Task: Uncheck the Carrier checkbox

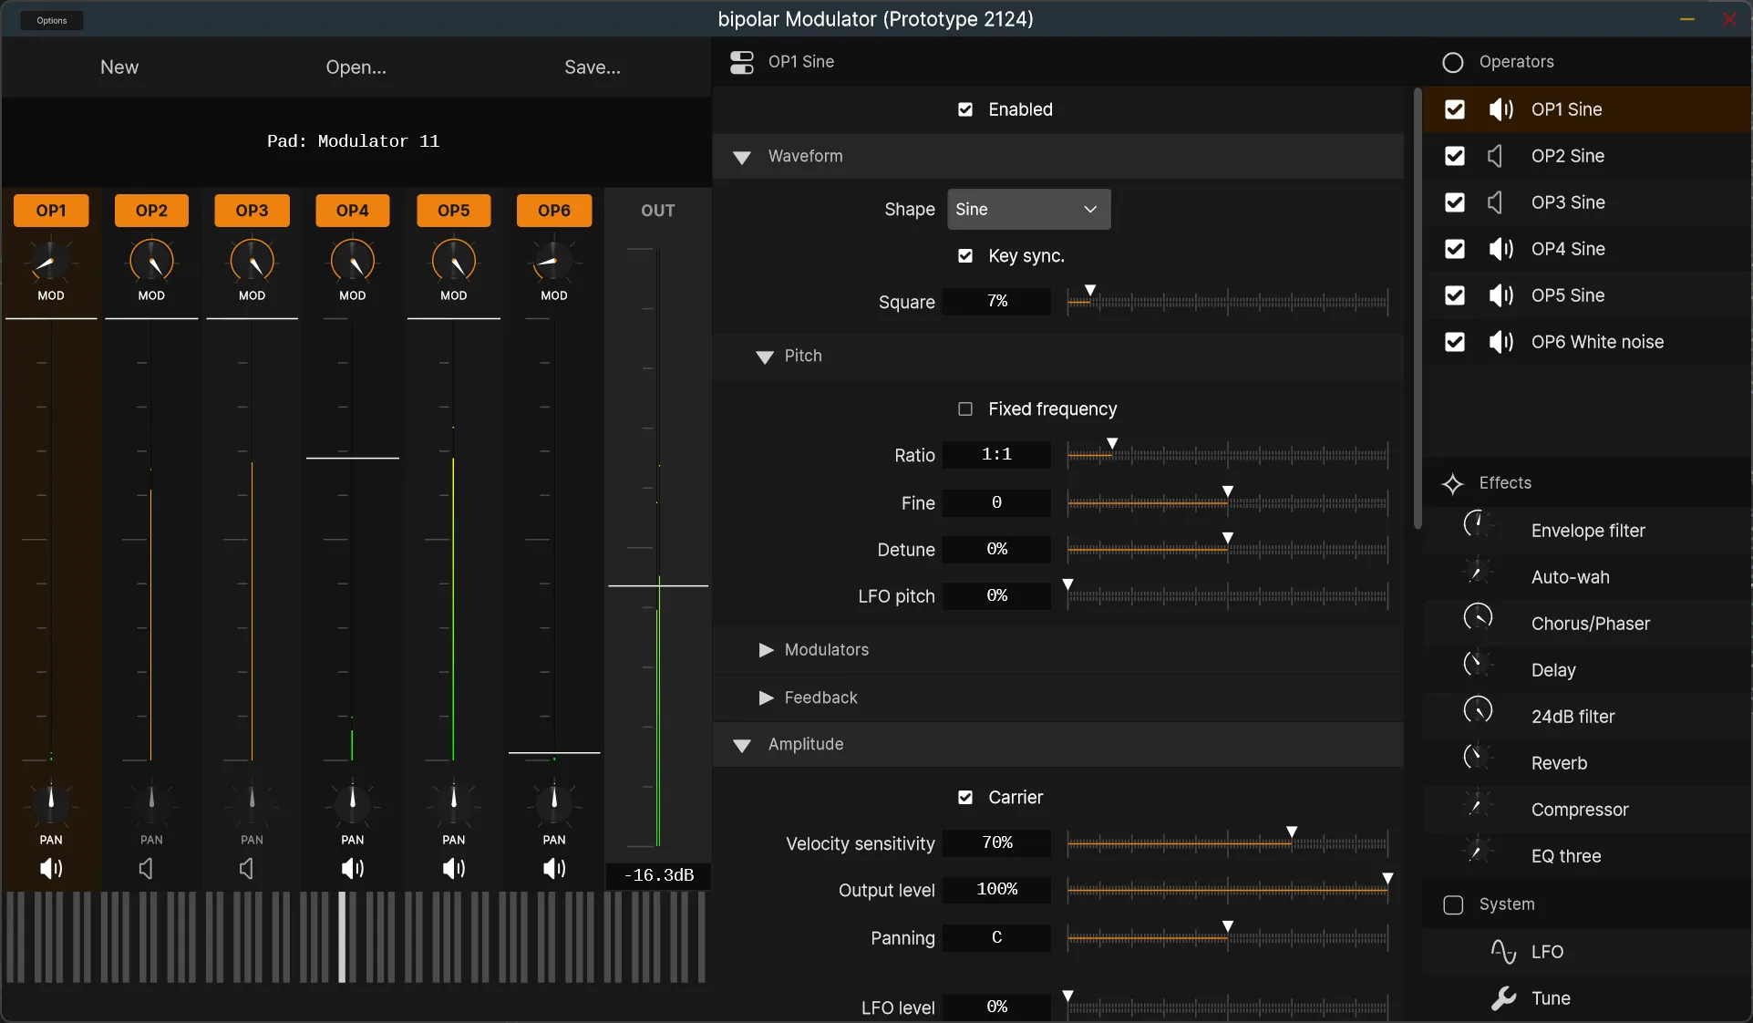Action: pyautogui.click(x=965, y=798)
